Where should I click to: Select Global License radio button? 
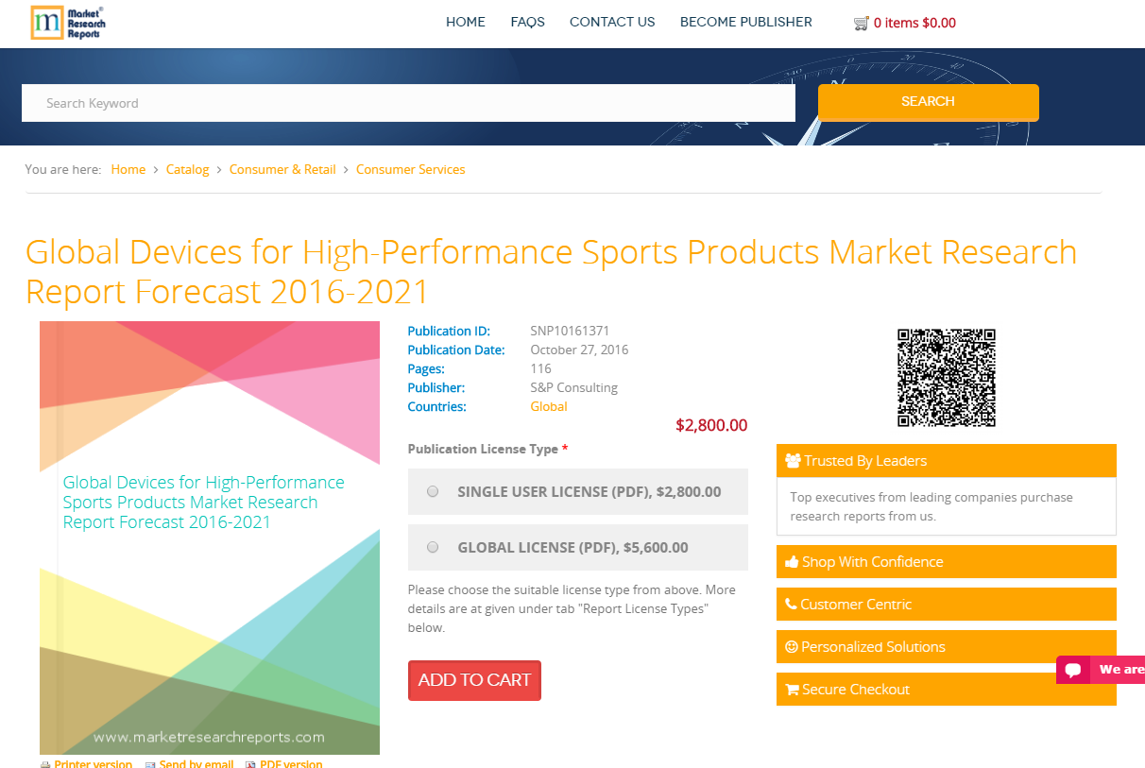433,547
